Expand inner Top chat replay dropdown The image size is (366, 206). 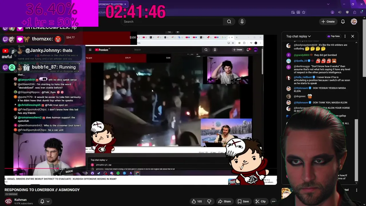point(99,160)
